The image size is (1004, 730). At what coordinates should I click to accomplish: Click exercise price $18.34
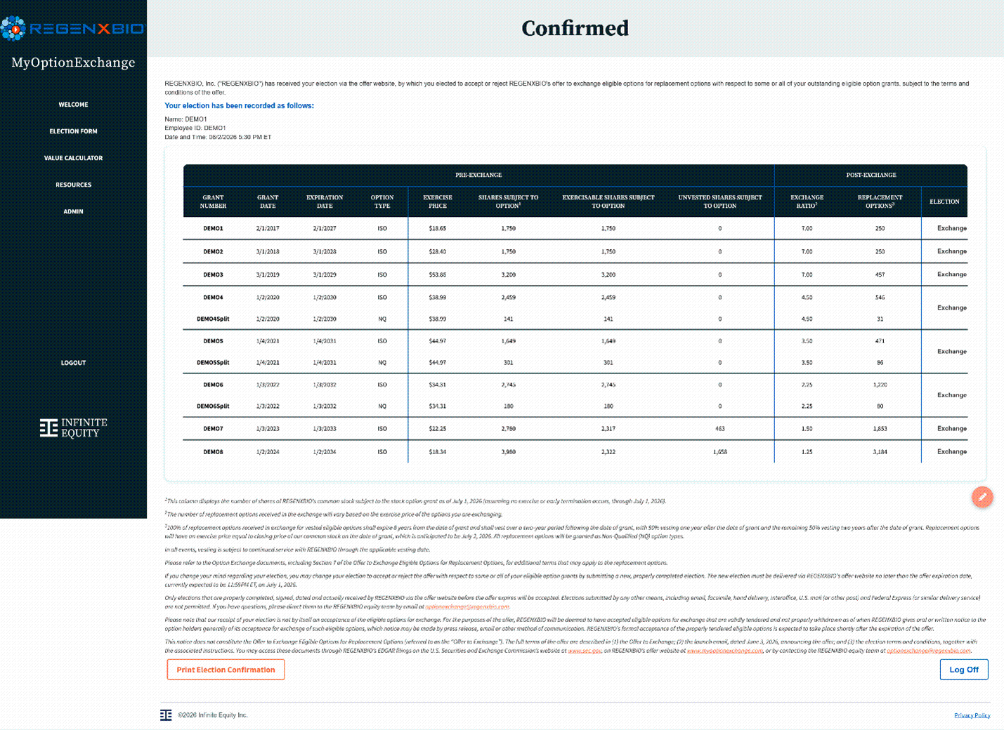pyautogui.click(x=438, y=452)
